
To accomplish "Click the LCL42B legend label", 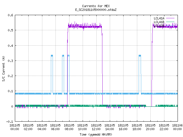I will [x=159, y=26].
